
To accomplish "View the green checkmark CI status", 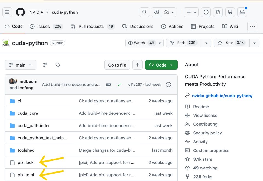I will tap(119, 85).
